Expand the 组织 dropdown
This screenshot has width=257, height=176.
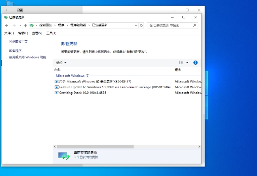pos(61,63)
